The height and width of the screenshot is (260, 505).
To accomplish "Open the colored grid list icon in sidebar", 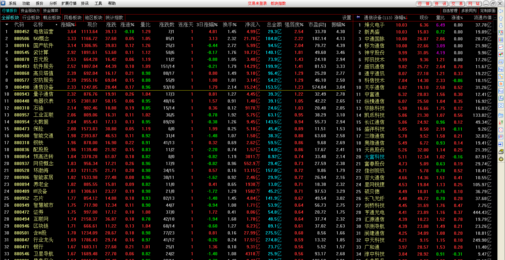I will (x=501, y=40).
